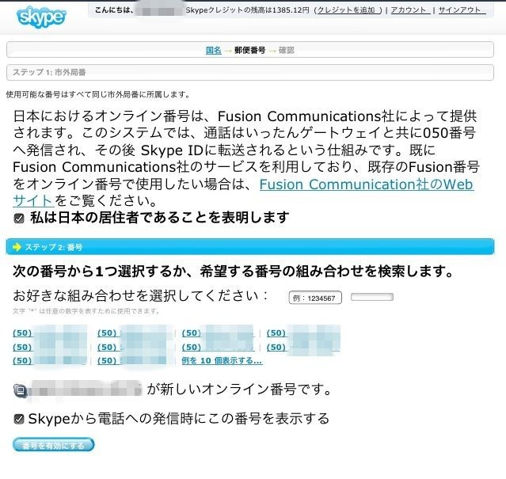Image resolution: width=506 pixels, height=479 pixels.
Task: Click the サインアウト link
Action: coord(462,10)
